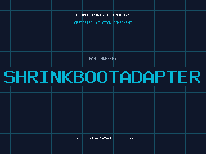Click the word GLOBAL in the header
The width and height of the screenshot is (206, 154).
[83, 15]
